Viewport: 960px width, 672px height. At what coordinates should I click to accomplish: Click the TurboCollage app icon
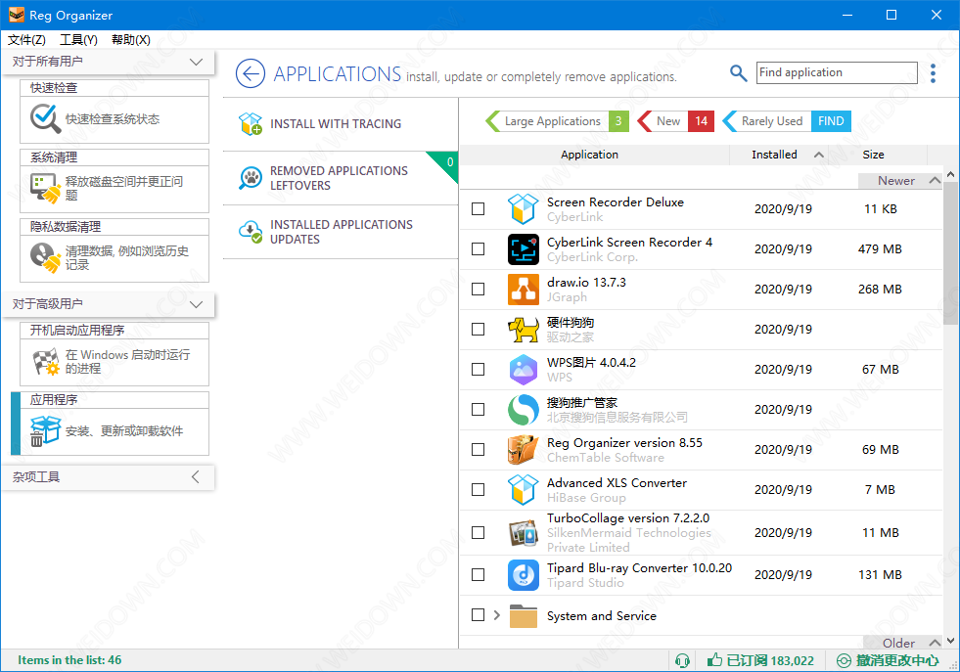524,532
